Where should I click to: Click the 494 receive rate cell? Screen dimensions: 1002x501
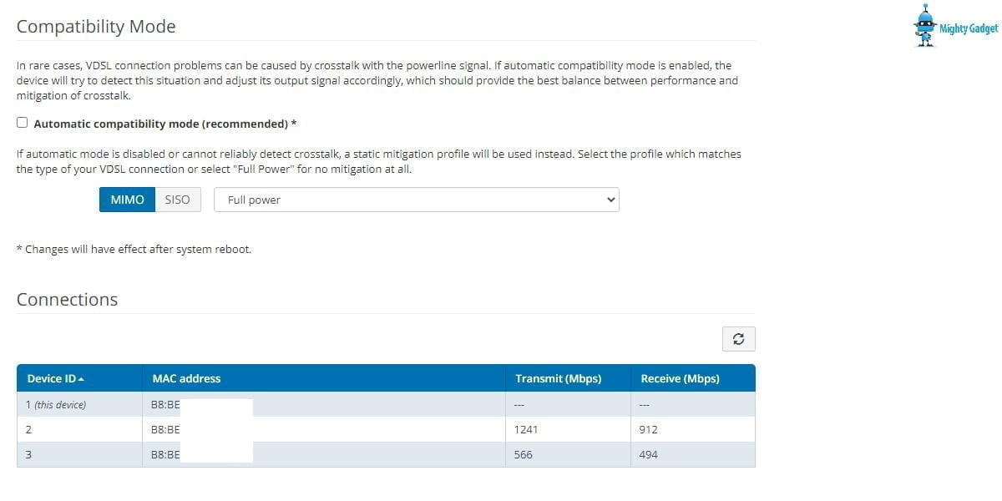(649, 454)
